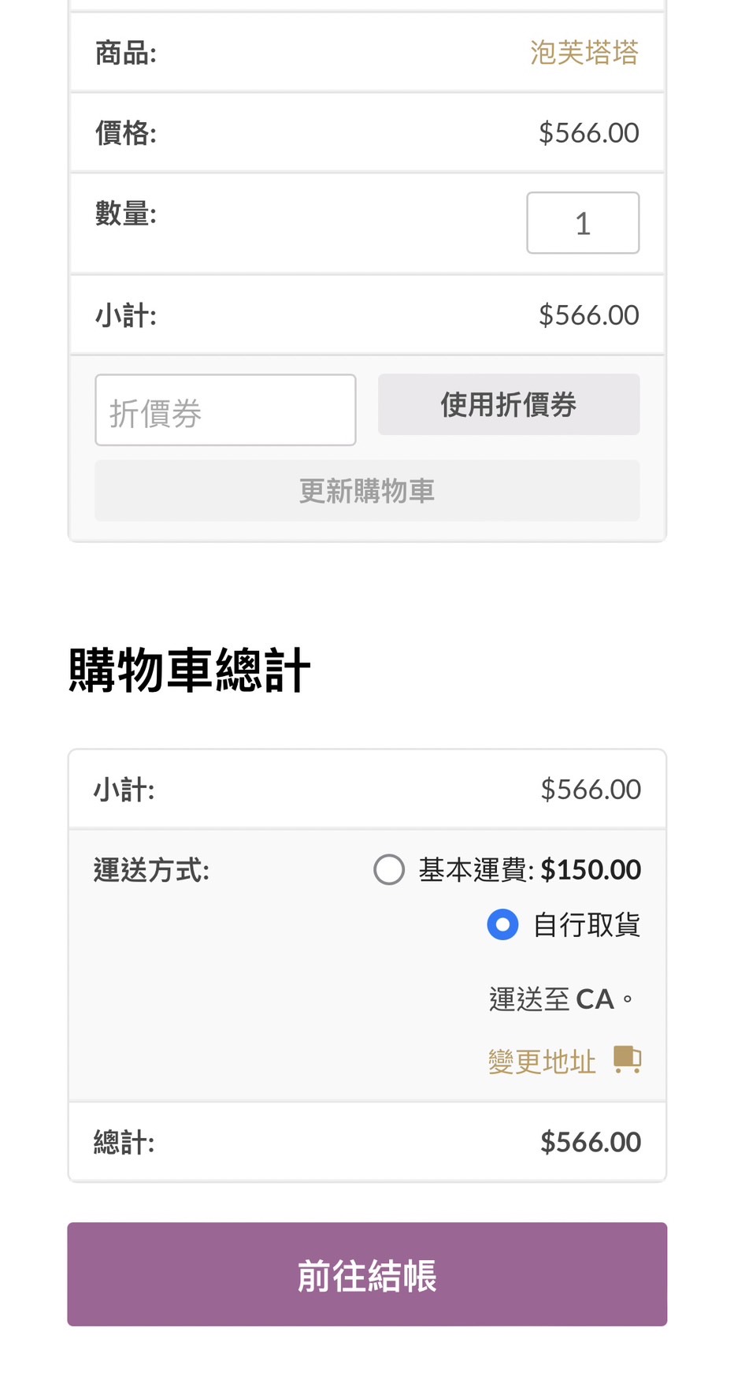Click the 價格 row amount
This screenshot has height=1387, width=734.
(x=588, y=133)
